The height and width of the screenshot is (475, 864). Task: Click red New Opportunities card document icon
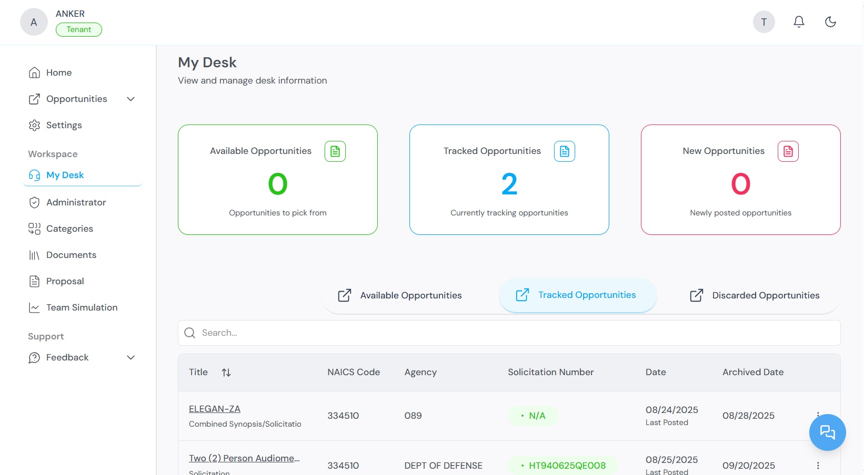tap(788, 151)
